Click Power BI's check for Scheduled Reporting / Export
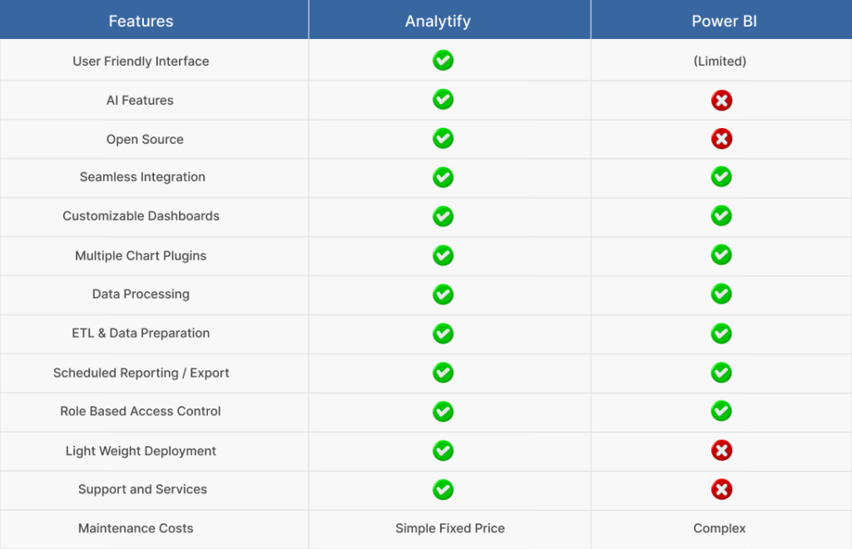Viewport: 852px width, 549px height. click(x=721, y=373)
